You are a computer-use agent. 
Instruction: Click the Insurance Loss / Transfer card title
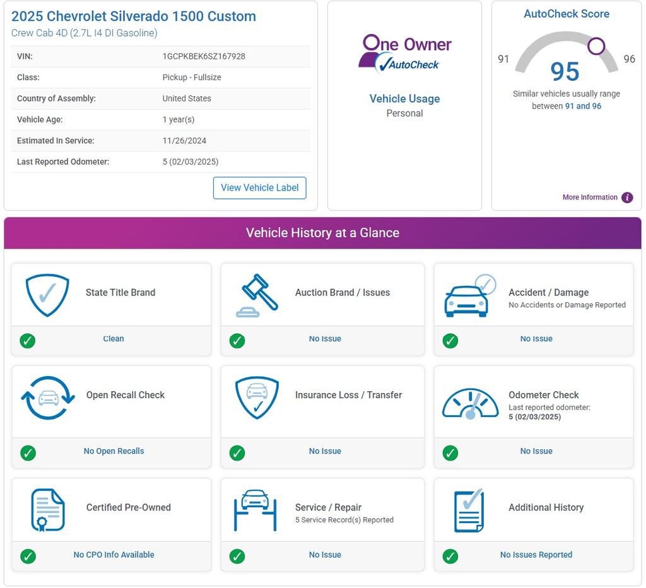click(348, 395)
